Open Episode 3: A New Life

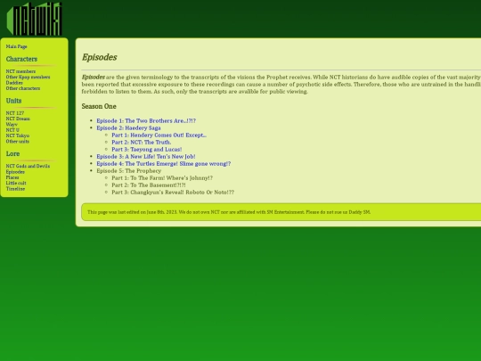pos(146,157)
